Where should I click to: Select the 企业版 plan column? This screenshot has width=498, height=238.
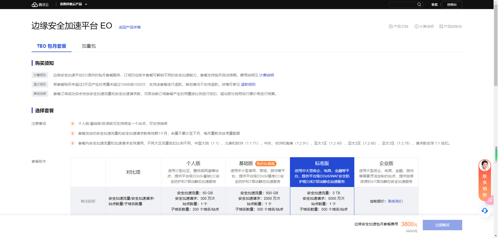(x=386, y=172)
